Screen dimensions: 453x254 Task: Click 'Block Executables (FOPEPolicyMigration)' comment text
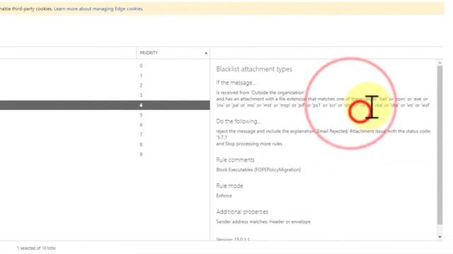pyautogui.click(x=258, y=170)
